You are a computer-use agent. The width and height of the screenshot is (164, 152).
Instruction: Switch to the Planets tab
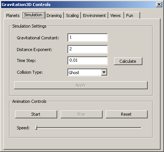tap(12, 16)
